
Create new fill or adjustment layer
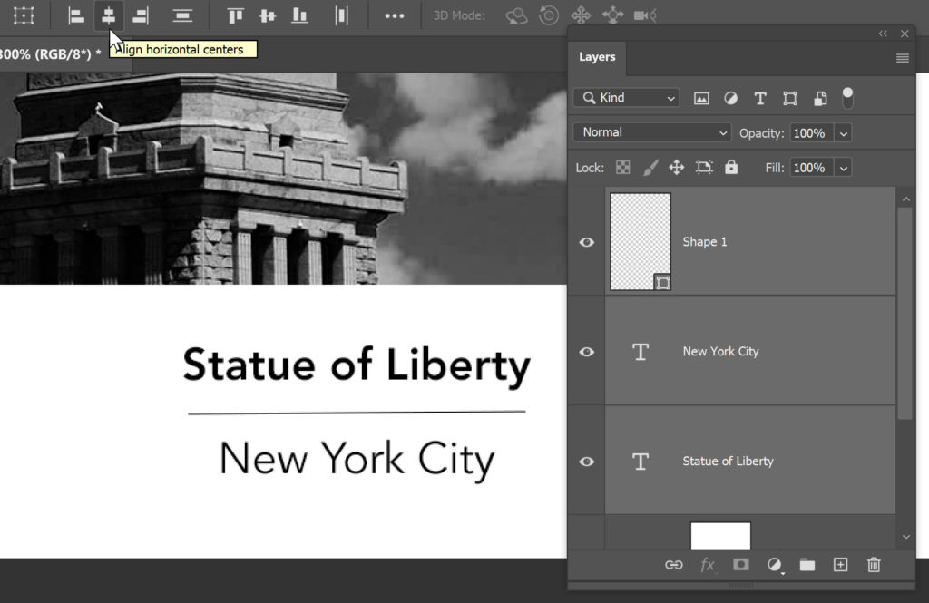point(775,565)
